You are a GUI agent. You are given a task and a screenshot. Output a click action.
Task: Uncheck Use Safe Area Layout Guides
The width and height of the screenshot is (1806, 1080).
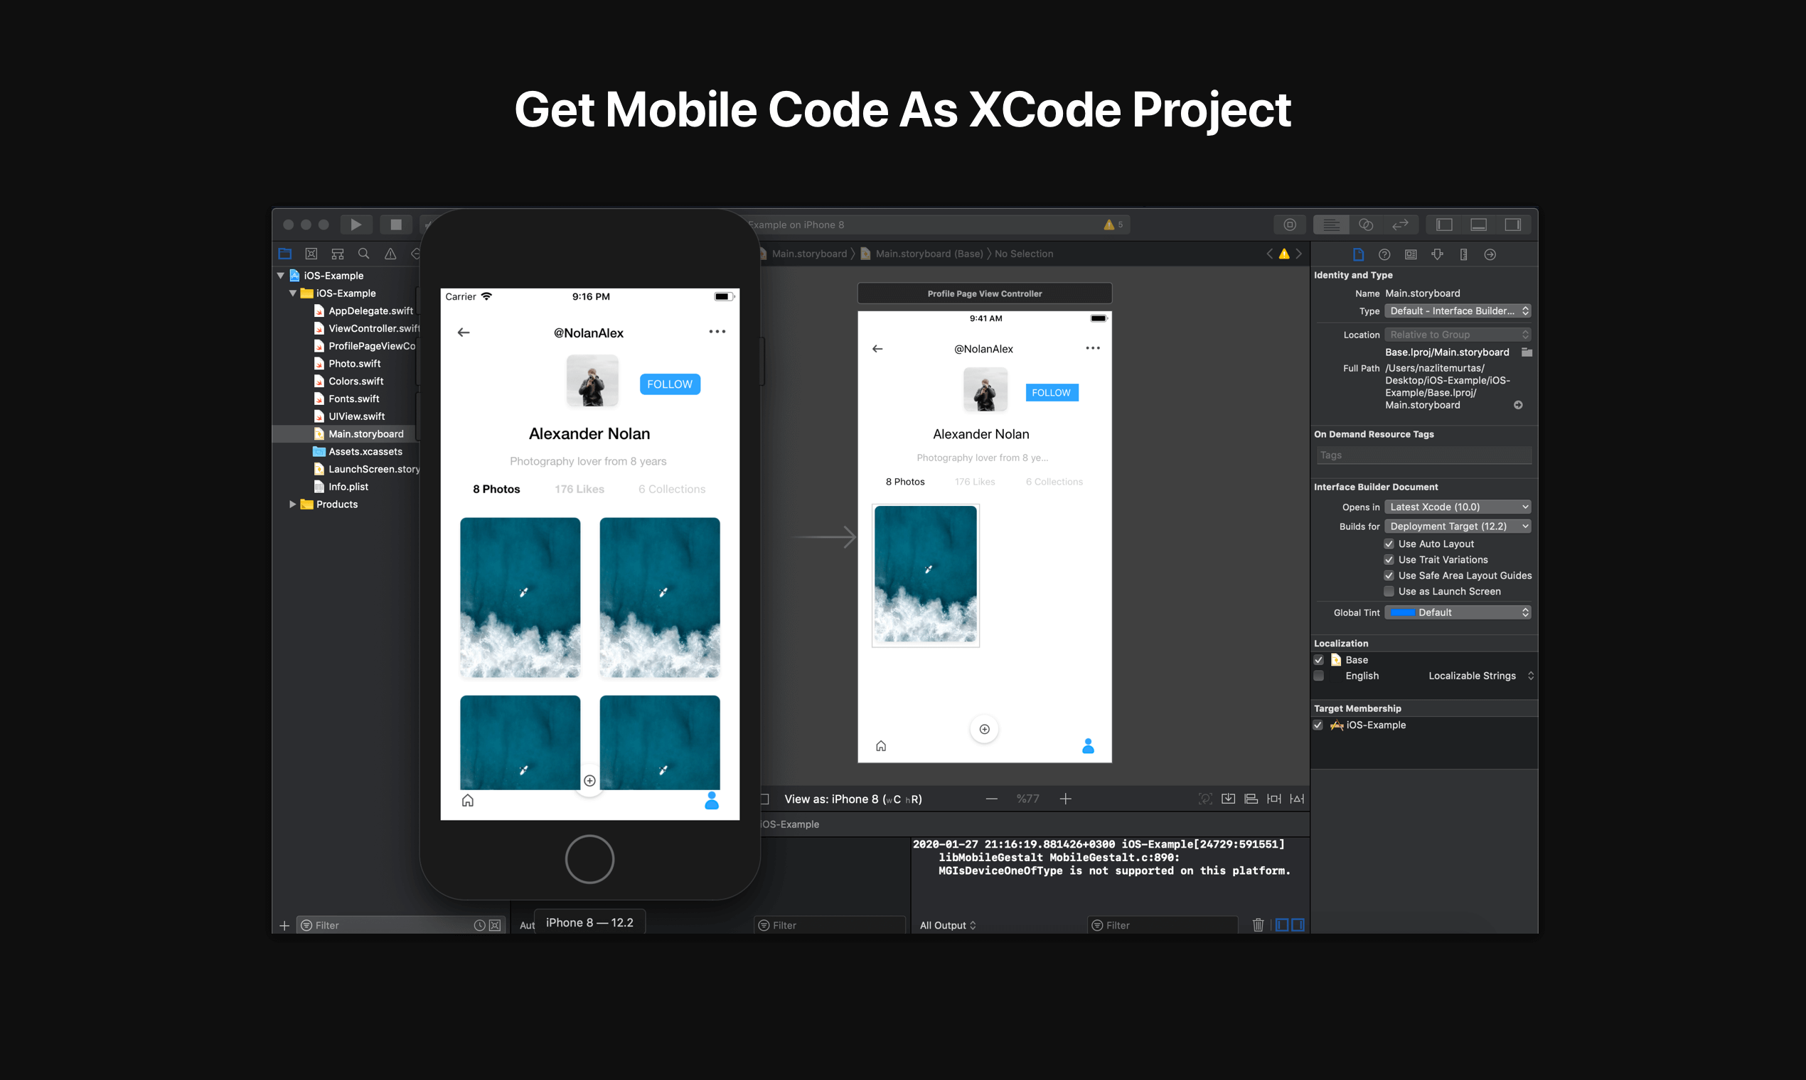(x=1389, y=576)
